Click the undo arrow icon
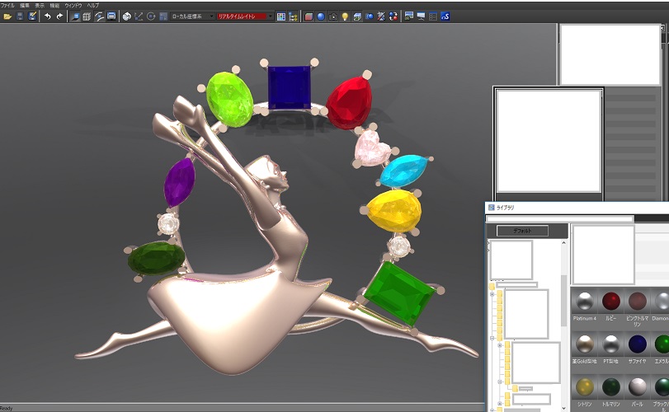This screenshot has height=412, width=669. (x=47, y=16)
